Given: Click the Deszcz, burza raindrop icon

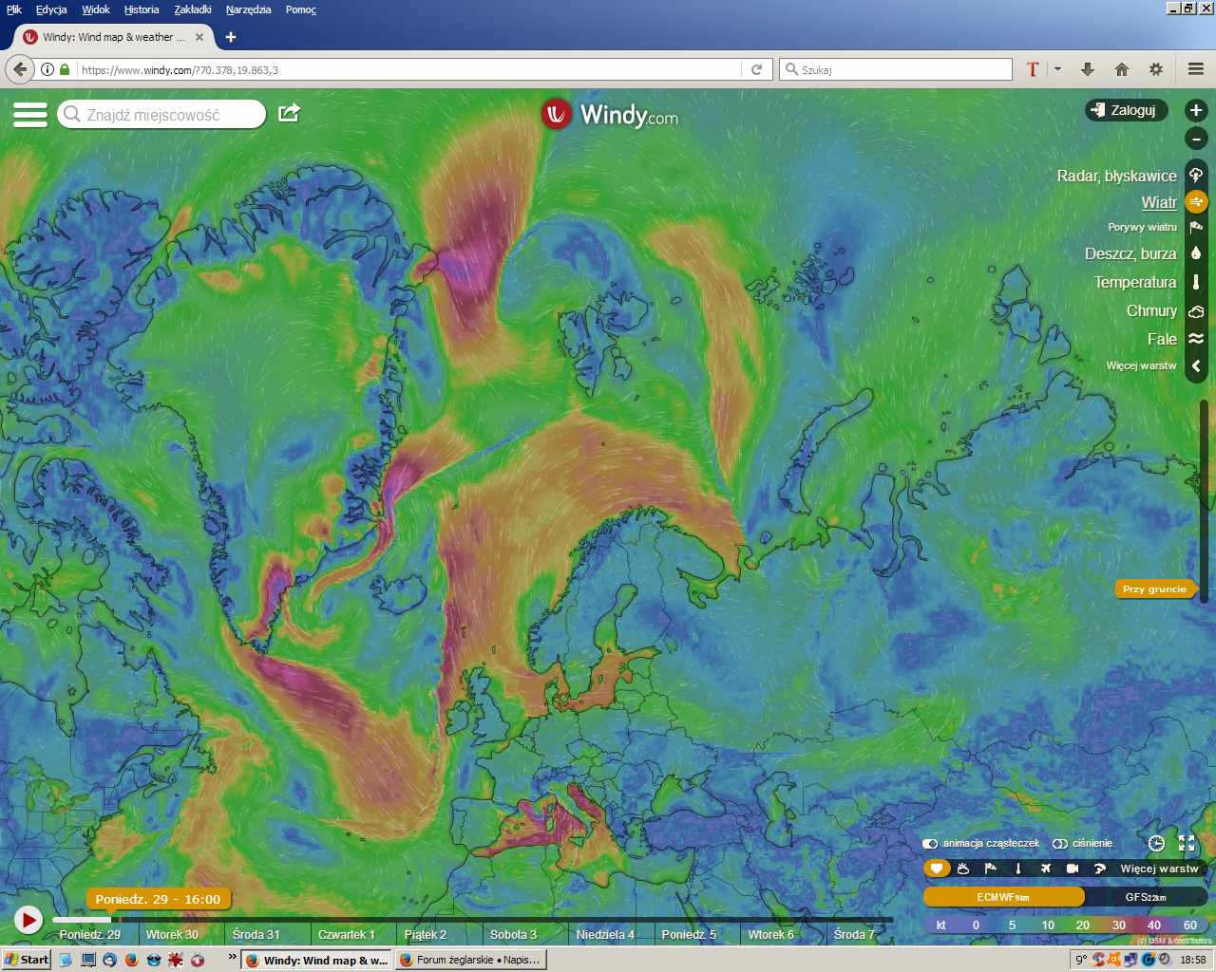Looking at the screenshot, I should [1196, 253].
